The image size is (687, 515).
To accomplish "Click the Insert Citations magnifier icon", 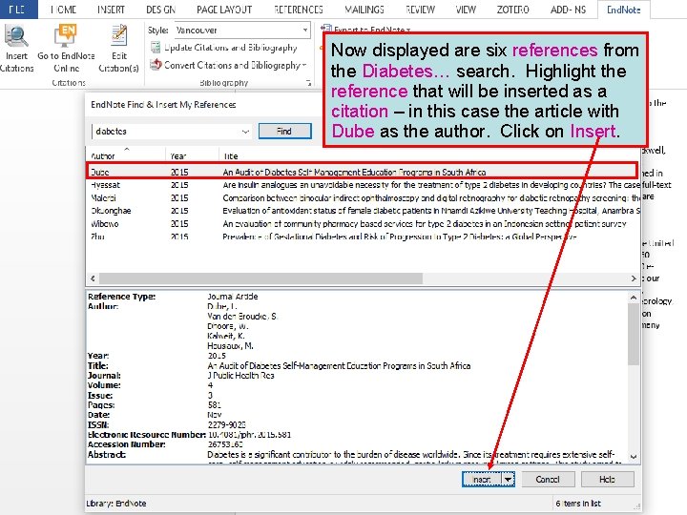I will pos(16,37).
